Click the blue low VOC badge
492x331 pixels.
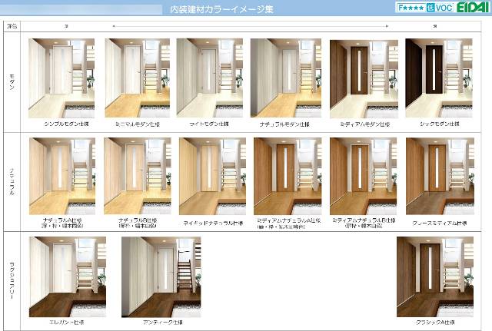(438, 8)
